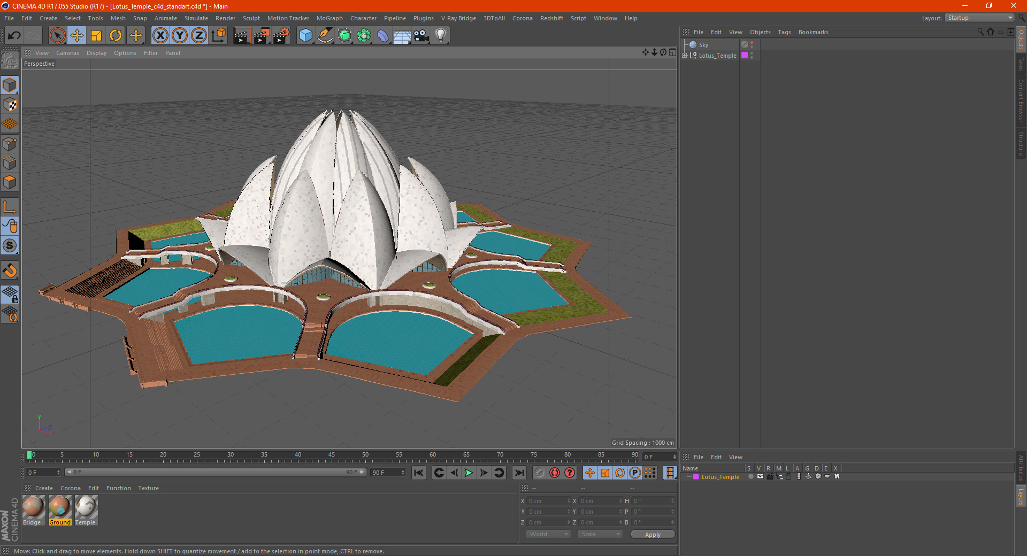Toggle the Sky visibility dots

(x=752, y=44)
